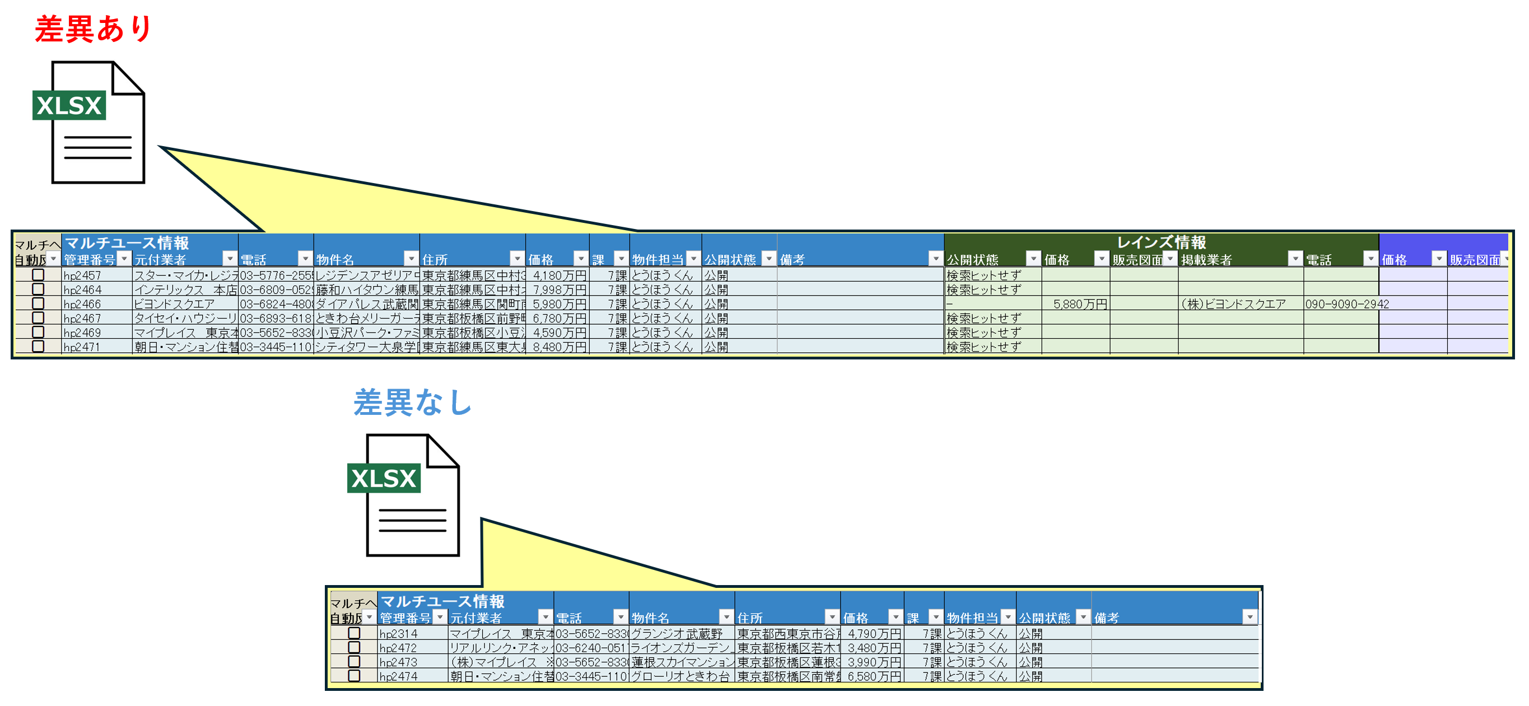Click the マルチユース情報 header in bottom table

[x=442, y=601]
